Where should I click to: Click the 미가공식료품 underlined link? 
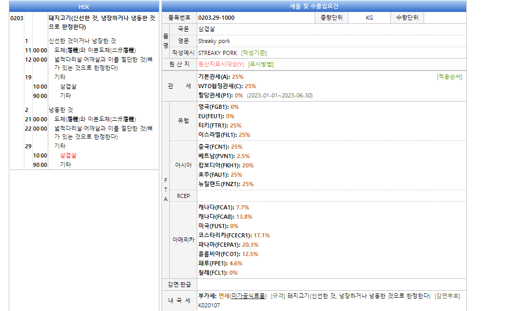point(247,296)
